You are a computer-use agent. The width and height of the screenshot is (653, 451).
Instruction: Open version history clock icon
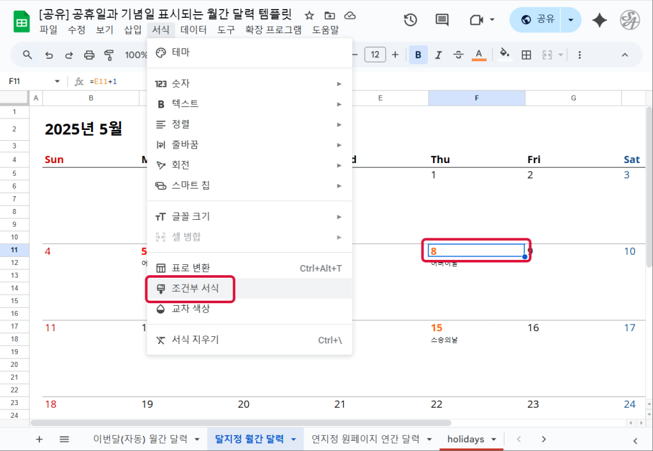coord(411,20)
